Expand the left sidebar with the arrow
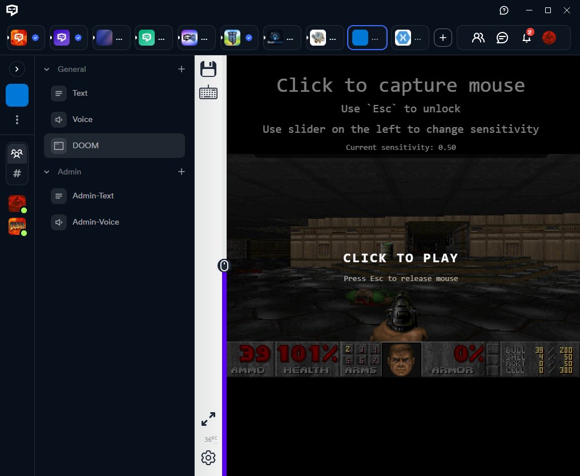Viewport: 580px width, 476px height. (17, 69)
